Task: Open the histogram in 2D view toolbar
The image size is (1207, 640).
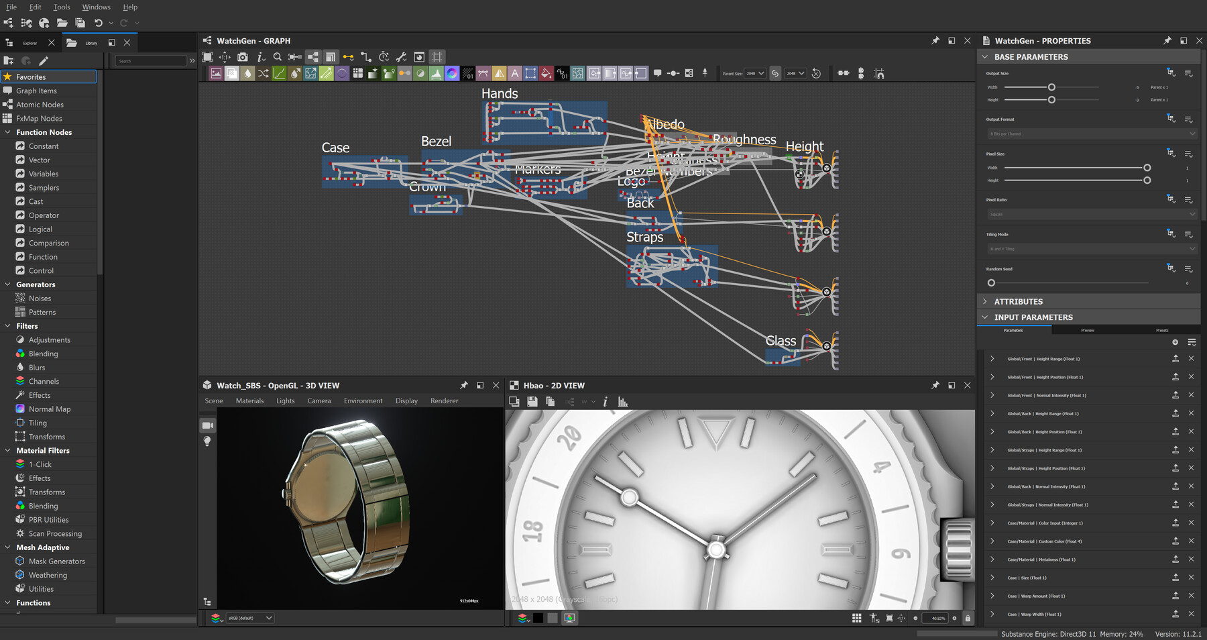Action: point(623,402)
